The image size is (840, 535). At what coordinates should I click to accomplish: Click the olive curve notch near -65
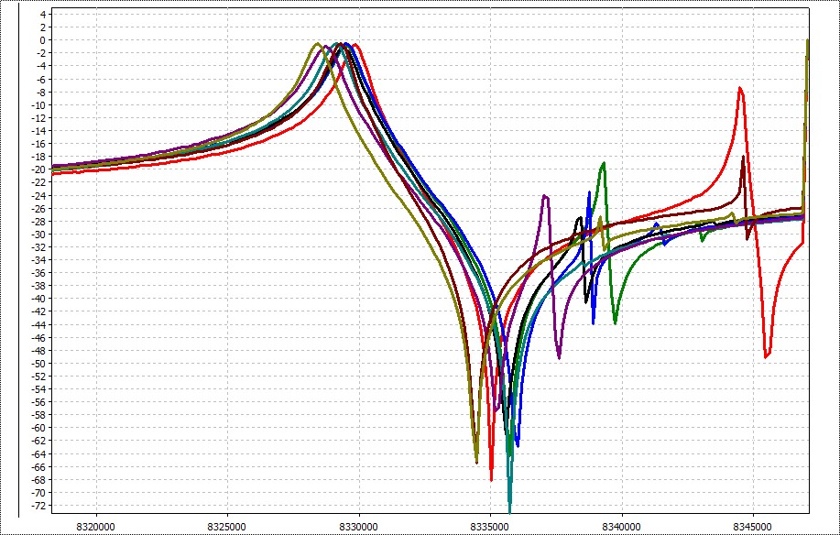[x=476, y=461]
